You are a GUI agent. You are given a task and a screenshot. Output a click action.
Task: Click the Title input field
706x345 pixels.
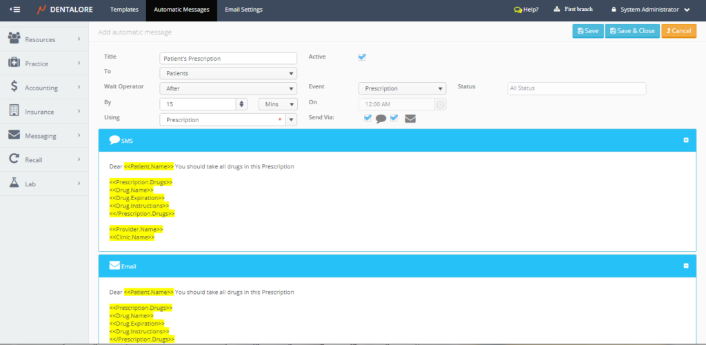(x=228, y=59)
